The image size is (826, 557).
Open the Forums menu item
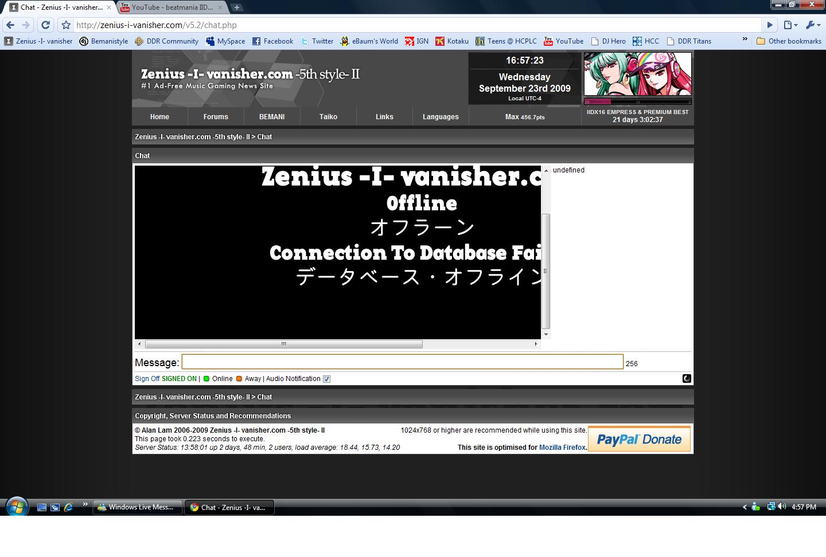tap(216, 116)
